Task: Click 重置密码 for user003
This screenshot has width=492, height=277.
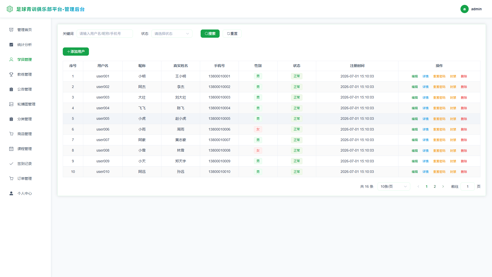Action: (439, 97)
